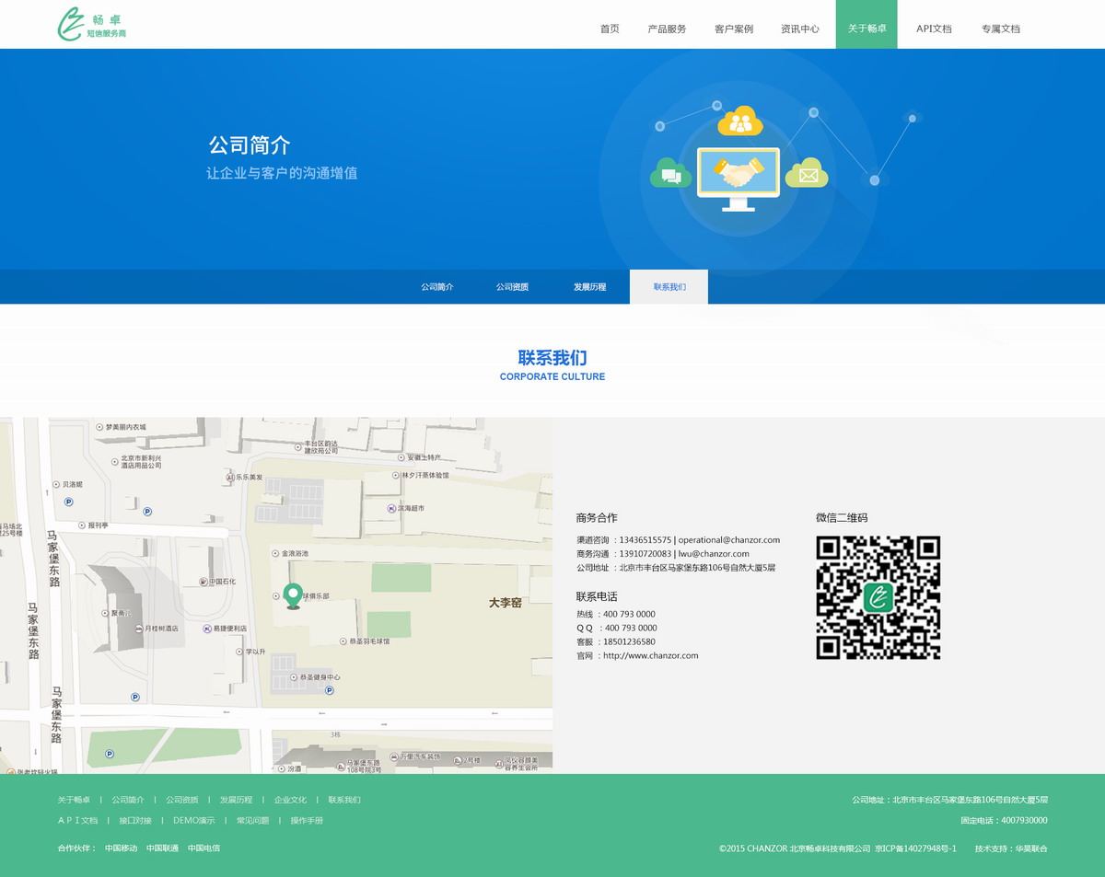Image resolution: width=1105 pixels, height=877 pixels.
Task: Switch to the 发展历程 sub-tab
Action: [x=589, y=287]
